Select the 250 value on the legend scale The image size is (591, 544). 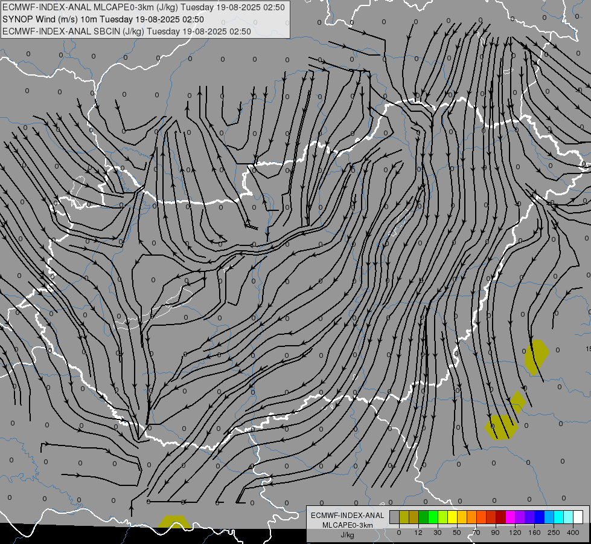pos(554,533)
